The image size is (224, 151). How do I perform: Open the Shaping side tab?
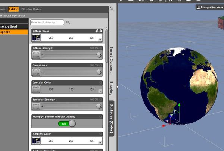pyautogui.click(x=111, y=88)
